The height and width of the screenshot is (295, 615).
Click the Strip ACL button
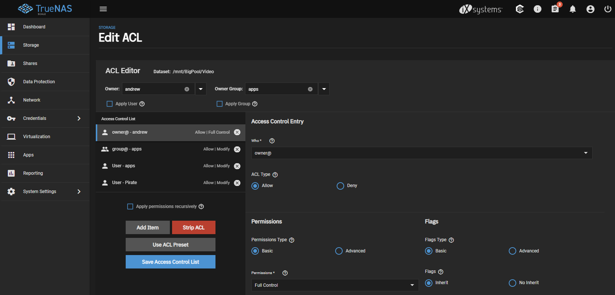tap(194, 227)
